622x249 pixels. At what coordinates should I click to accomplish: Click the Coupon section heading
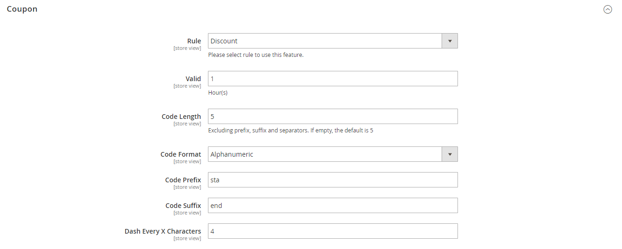point(22,9)
